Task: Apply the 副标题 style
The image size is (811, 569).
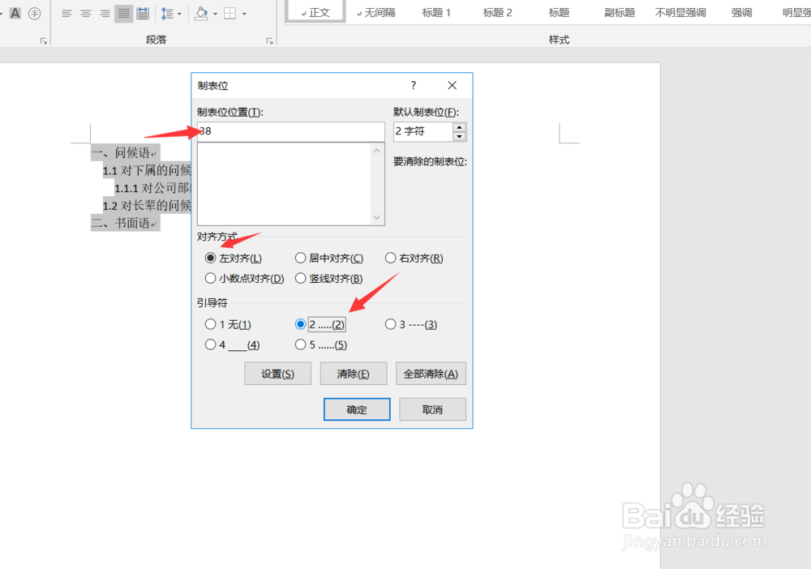Action: coord(619,12)
